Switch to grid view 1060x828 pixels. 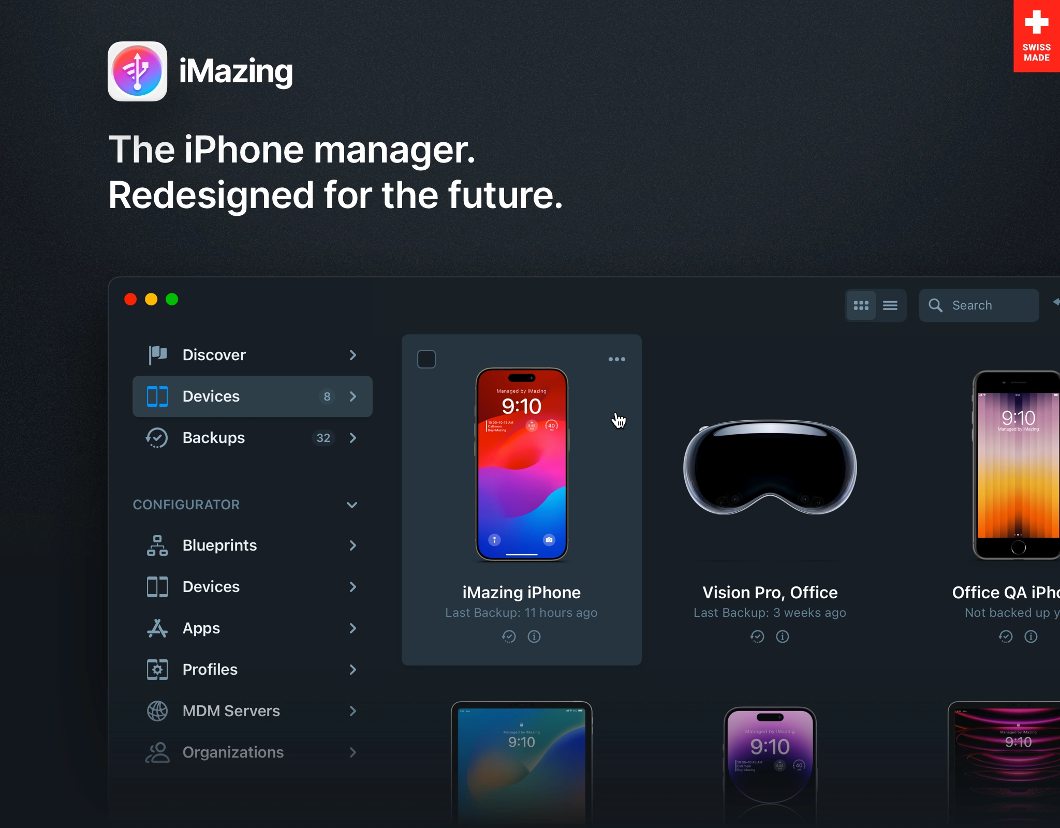point(861,305)
